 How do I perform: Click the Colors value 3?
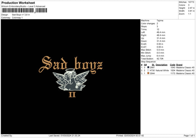click(188, 5)
